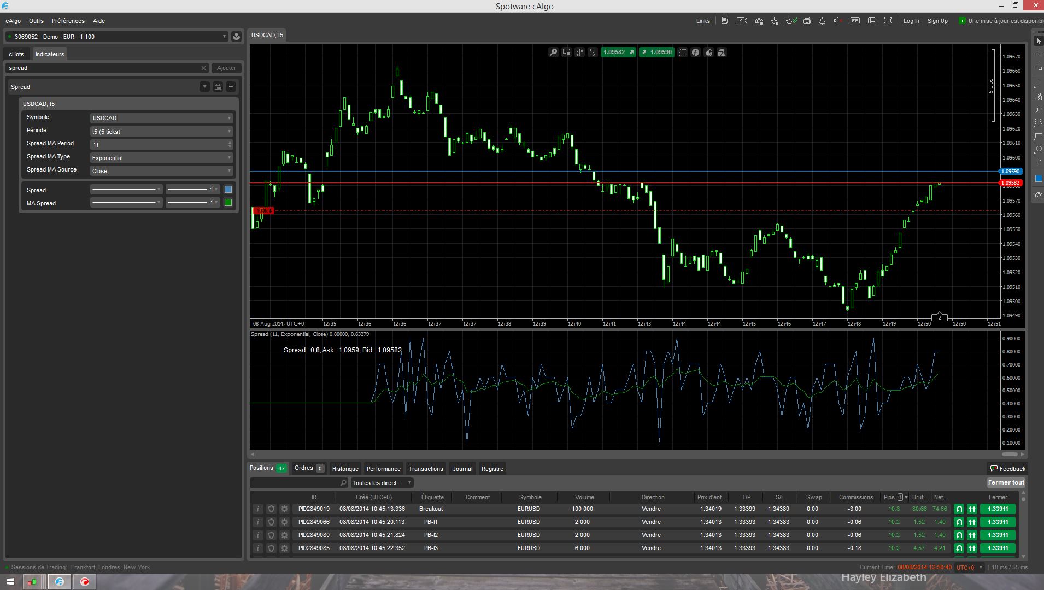Open the hotkeys keyboard icon
The width and height of the screenshot is (1044, 590).
tap(807, 21)
